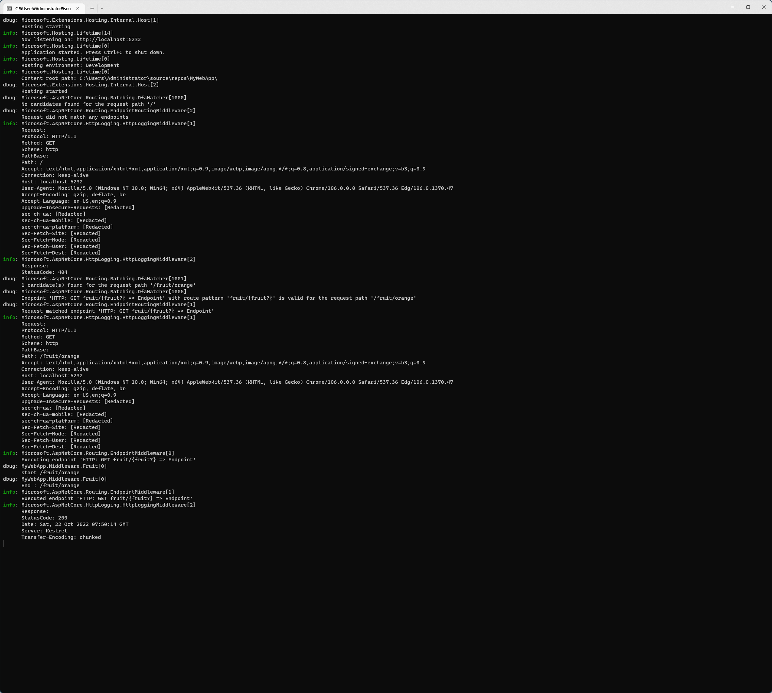Image resolution: width=772 pixels, height=693 pixels.
Task: Click the 'start /fruit/orange' debug line
Action: tap(50, 473)
